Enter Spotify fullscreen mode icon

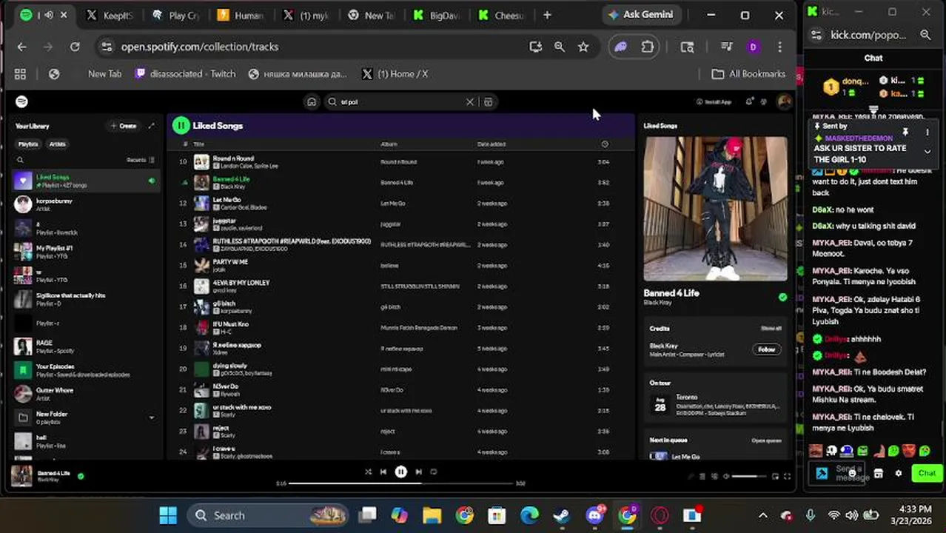coord(787,477)
